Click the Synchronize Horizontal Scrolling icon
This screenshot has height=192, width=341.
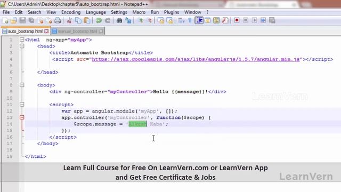pos(169,20)
